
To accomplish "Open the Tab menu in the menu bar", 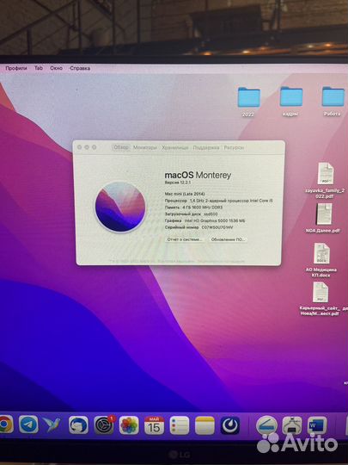I will point(39,68).
